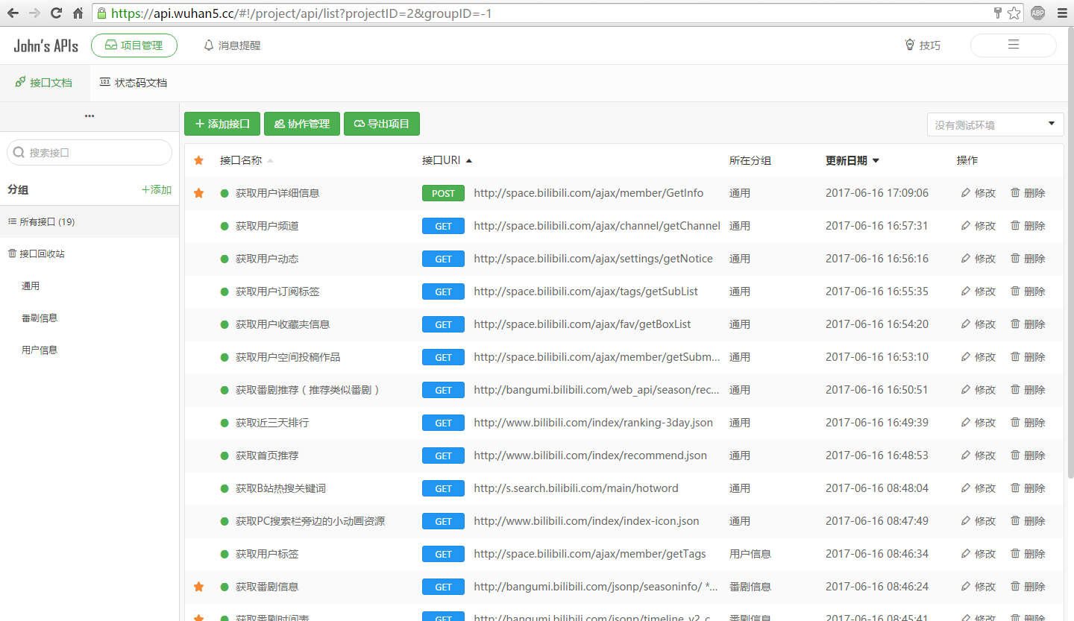The height and width of the screenshot is (621, 1074).
Task: Expand sidebar using the three-dots handle
Action: coord(89,116)
